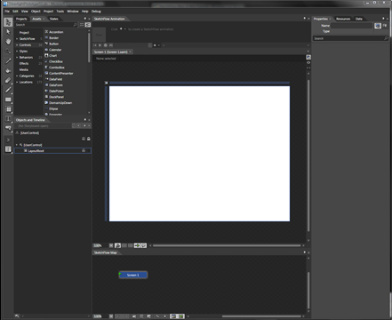Click Fit to screen icon in artboard bar
The image size is (392, 320).
pyautogui.click(x=111, y=245)
